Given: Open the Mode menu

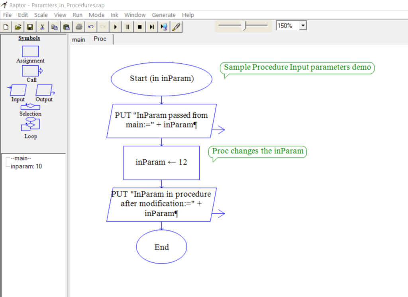Looking at the screenshot, I should [x=96, y=15].
